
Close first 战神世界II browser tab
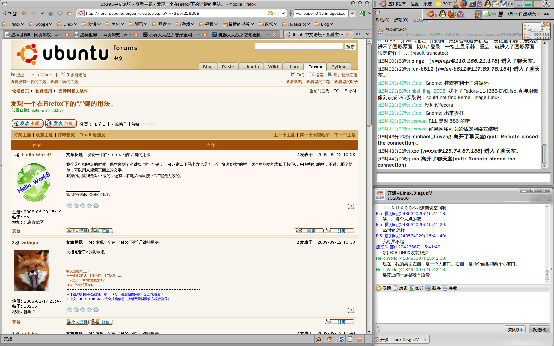[67, 35]
